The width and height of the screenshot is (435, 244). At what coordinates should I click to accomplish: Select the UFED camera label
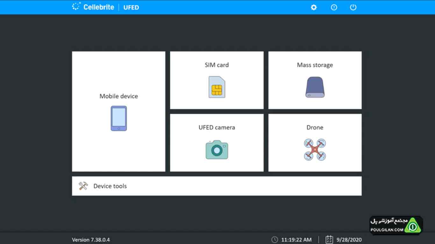[217, 127]
